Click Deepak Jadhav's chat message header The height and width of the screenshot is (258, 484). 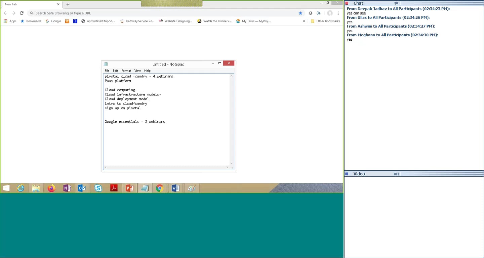pyautogui.click(x=398, y=9)
